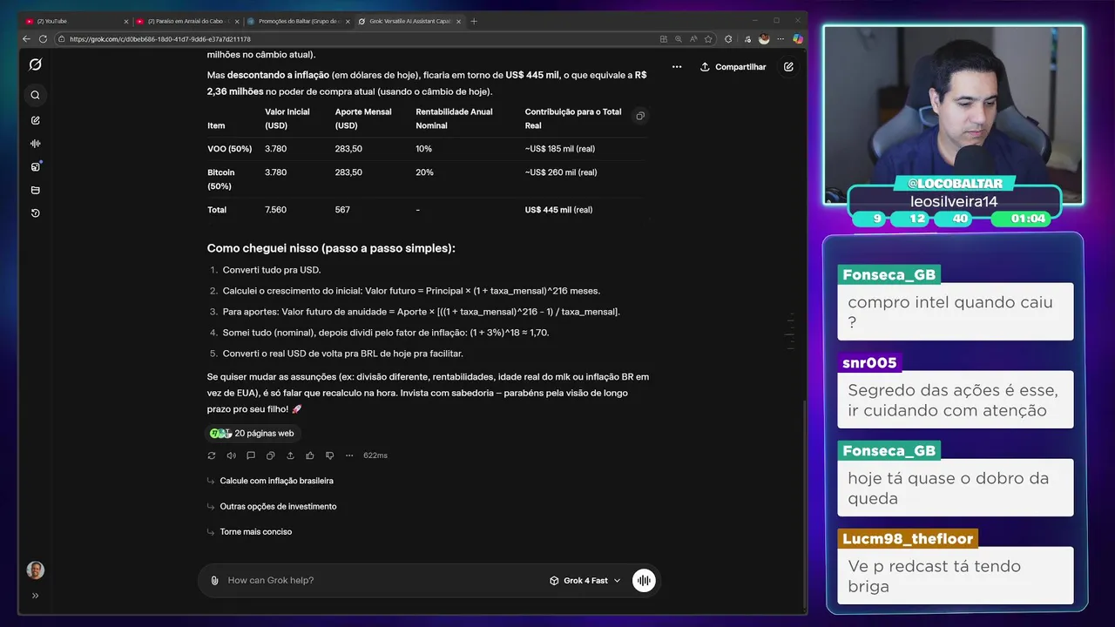This screenshot has height=627, width=1115.
Task: Bookmark the page with the star icon
Action: click(x=707, y=39)
